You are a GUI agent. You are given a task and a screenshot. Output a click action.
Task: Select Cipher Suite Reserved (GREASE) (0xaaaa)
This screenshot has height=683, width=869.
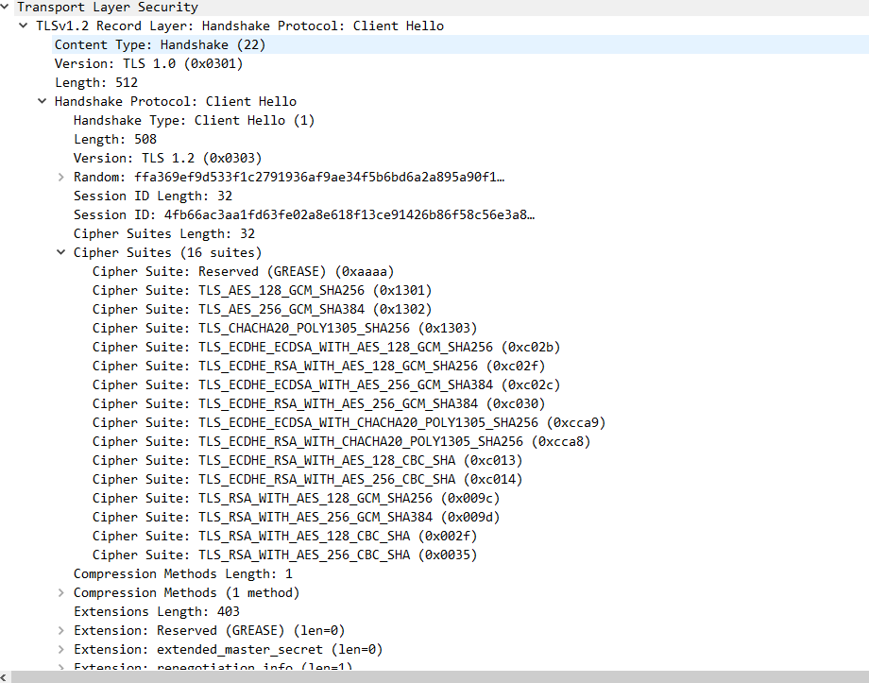click(244, 271)
